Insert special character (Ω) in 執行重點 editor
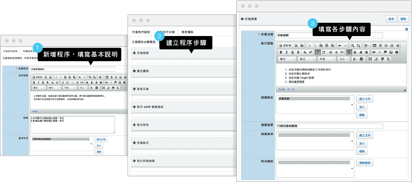The image size is (412, 182). point(392,45)
